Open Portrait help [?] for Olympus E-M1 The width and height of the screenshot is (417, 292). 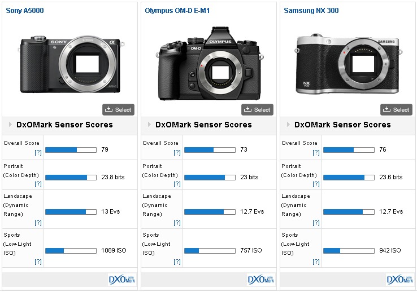[x=177, y=184]
